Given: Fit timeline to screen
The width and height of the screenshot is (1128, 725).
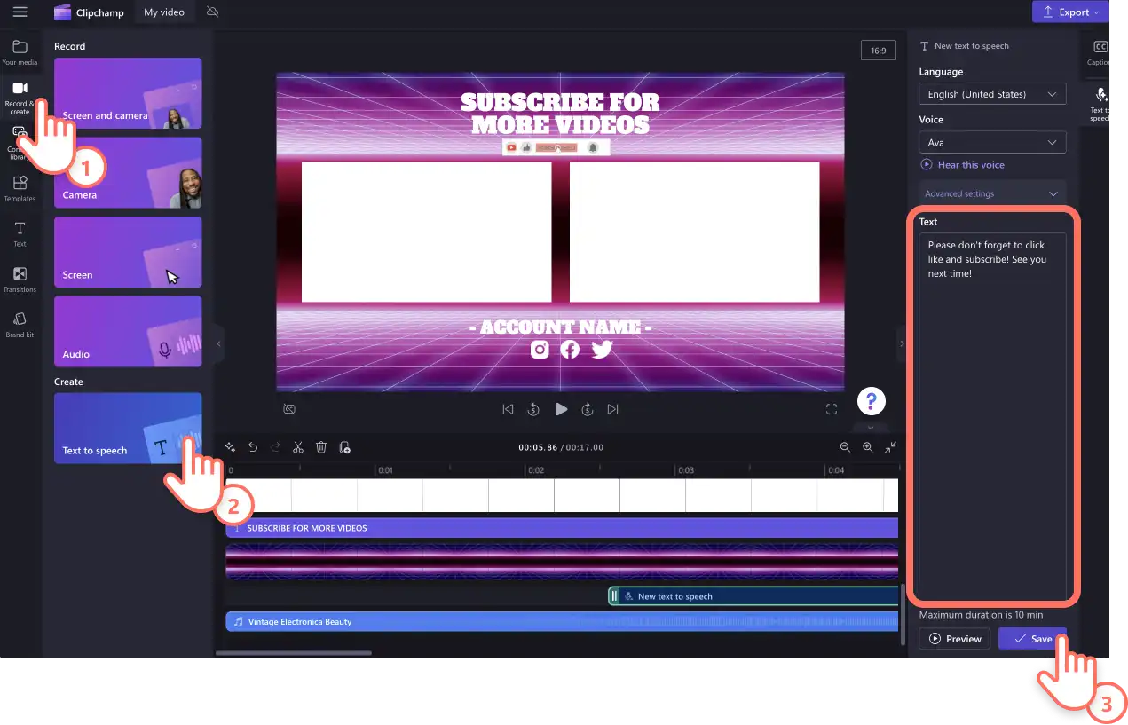Looking at the screenshot, I should pos(890,447).
